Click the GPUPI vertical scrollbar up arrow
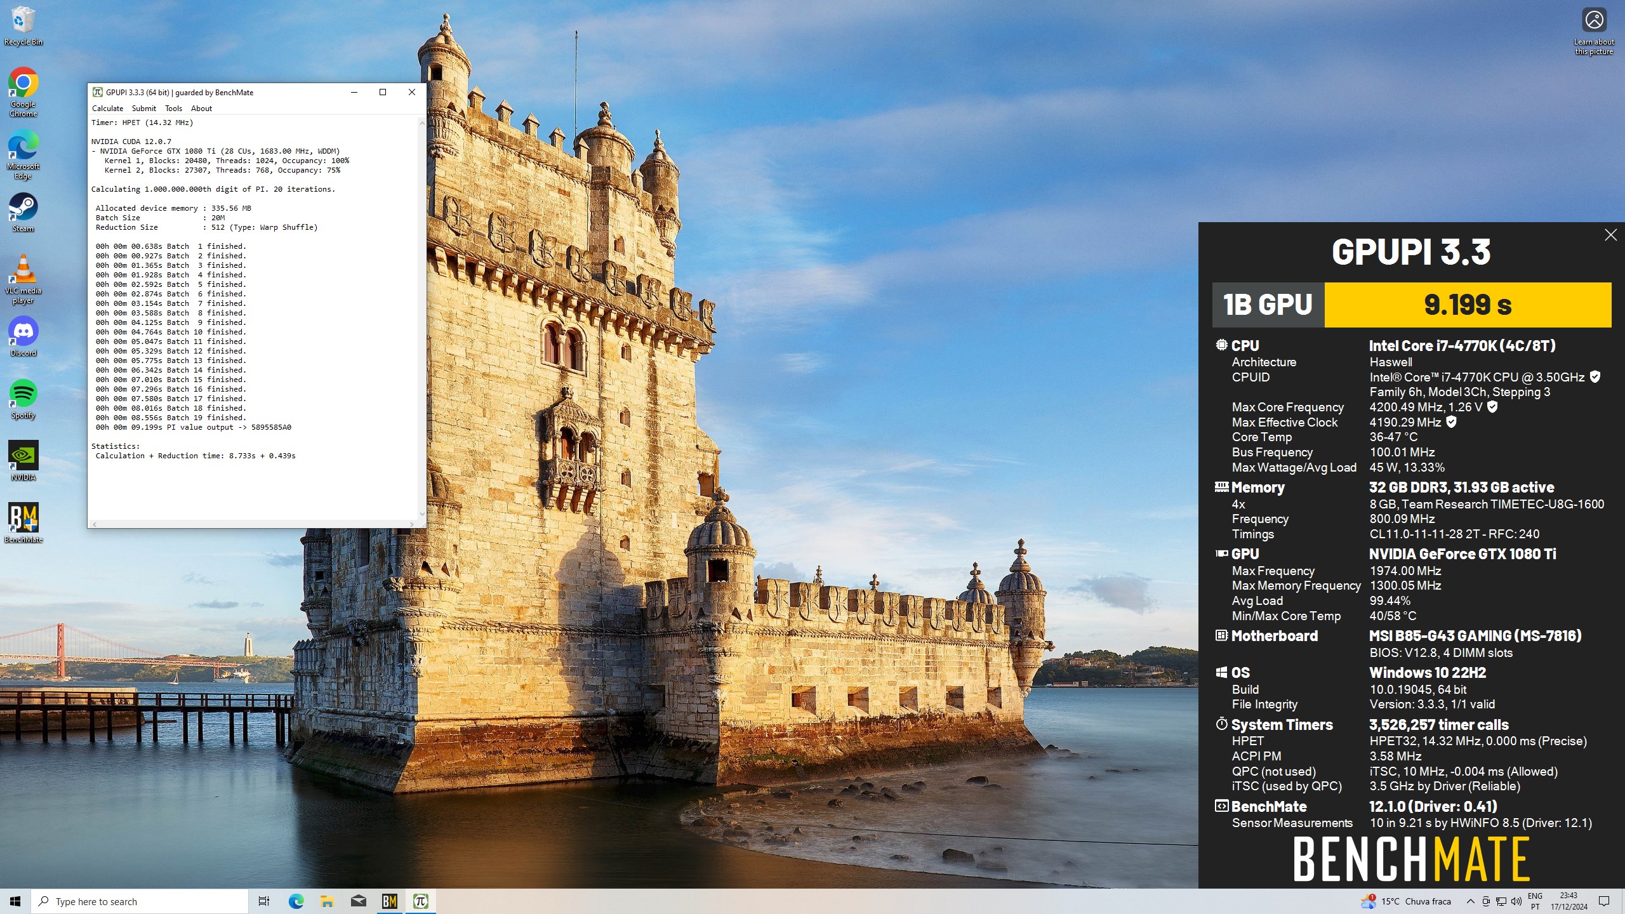Image resolution: width=1625 pixels, height=914 pixels. click(422, 123)
